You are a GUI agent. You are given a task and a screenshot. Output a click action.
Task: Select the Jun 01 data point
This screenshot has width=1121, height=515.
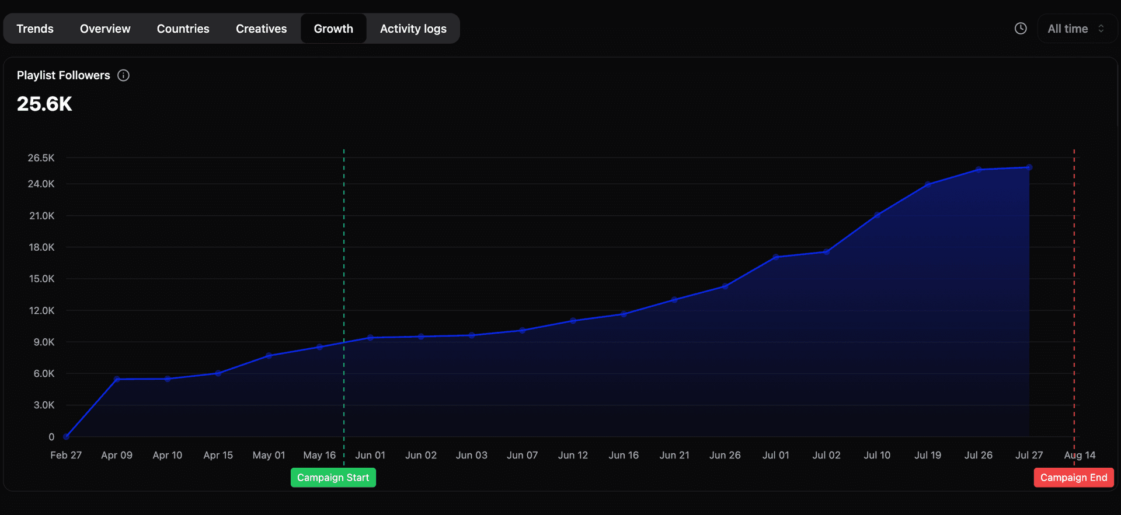pos(370,338)
